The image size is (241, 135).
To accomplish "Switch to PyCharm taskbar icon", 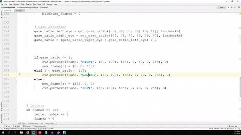I will pyautogui.click(x=34, y=132).
